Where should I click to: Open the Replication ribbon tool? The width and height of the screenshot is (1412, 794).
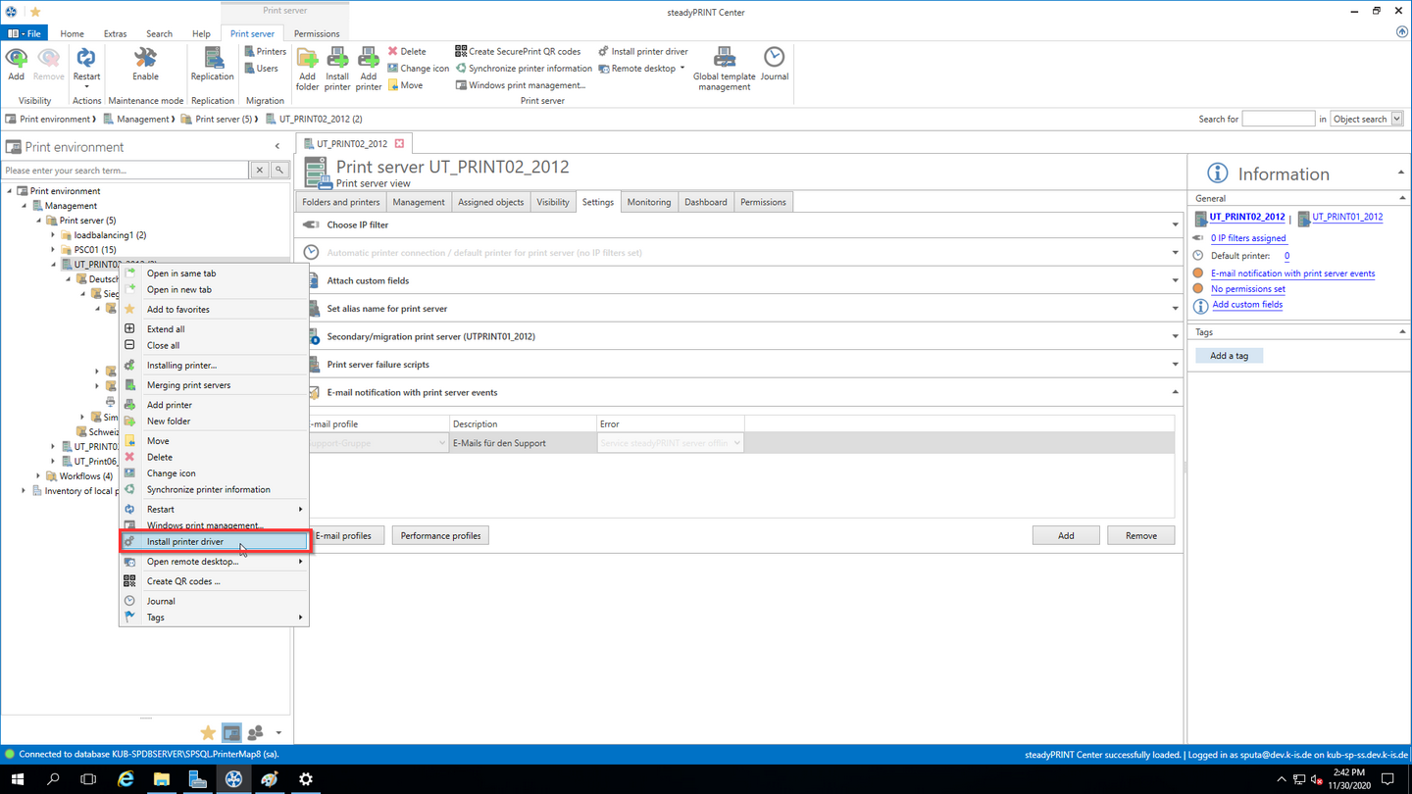(x=213, y=64)
